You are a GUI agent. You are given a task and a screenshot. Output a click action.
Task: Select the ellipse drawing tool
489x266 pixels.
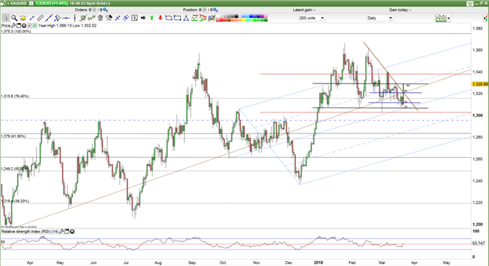tap(169, 18)
